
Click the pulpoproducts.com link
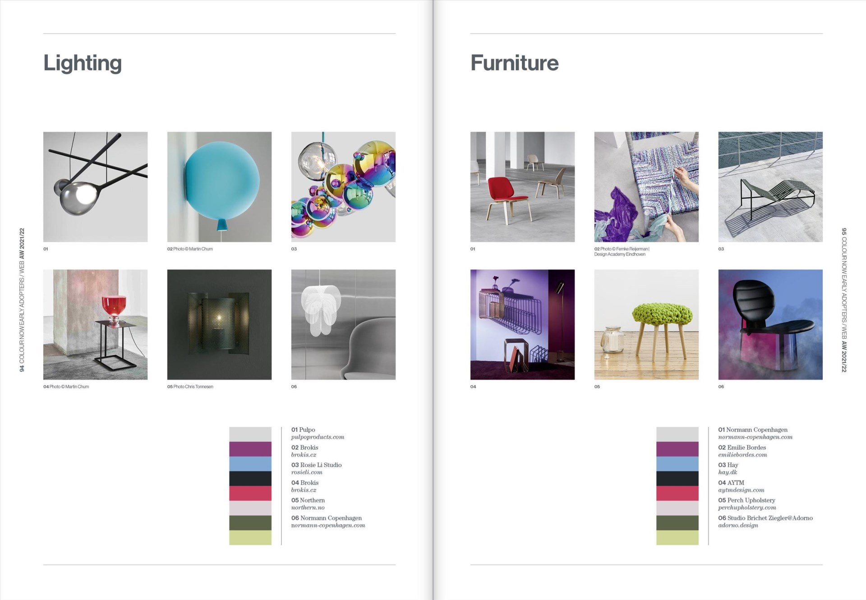point(318,437)
